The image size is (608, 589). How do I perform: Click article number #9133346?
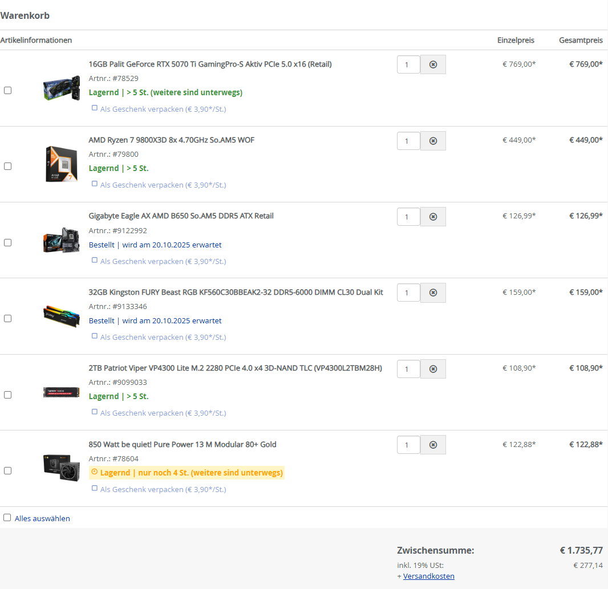(x=130, y=307)
